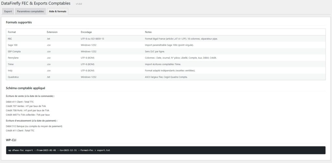Click the Sage 100c import note

[x=169, y=45]
